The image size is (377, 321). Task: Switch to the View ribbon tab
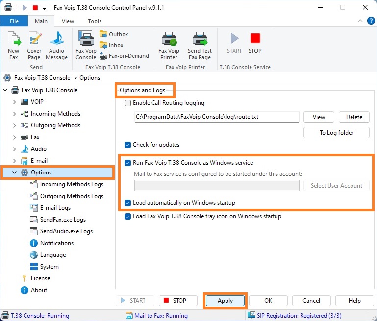pyautogui.click(x=68, y=21)
